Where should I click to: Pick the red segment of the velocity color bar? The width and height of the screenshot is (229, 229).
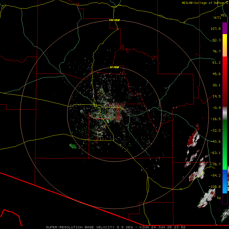[225, 81]
